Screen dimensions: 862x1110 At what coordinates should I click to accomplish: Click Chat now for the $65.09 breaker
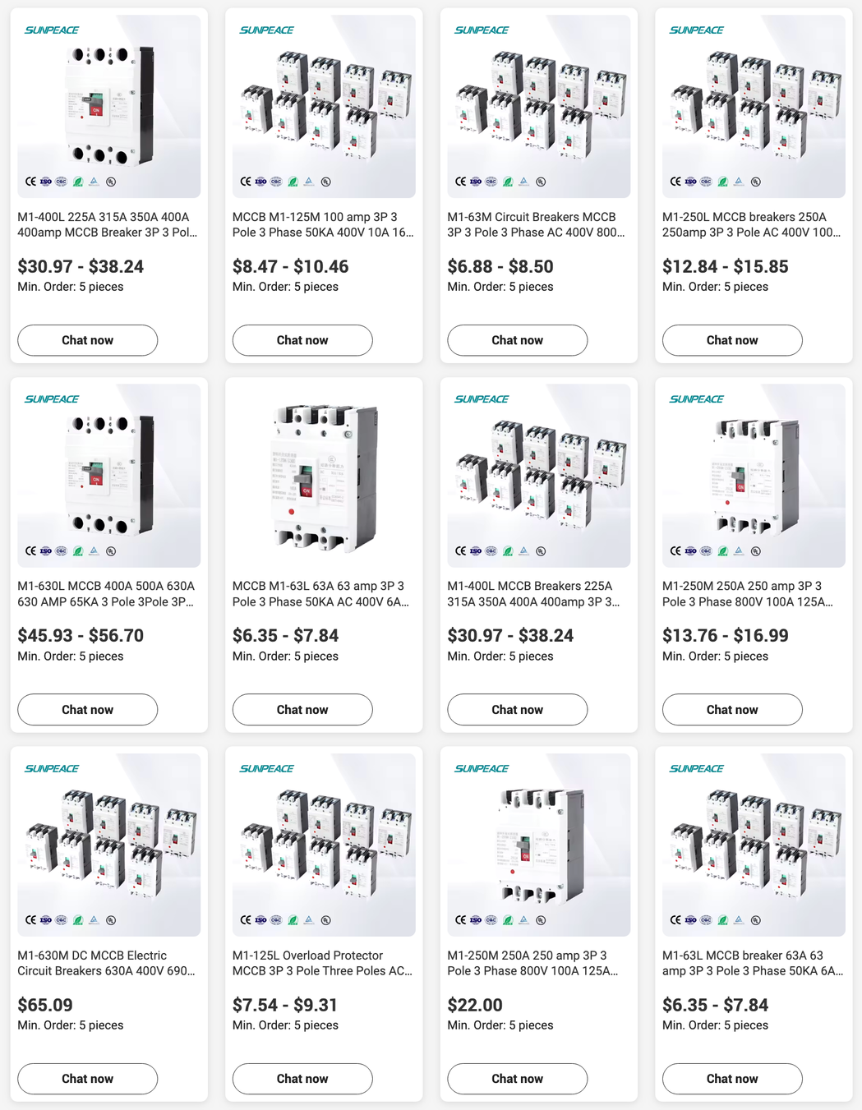point(87,1079)
